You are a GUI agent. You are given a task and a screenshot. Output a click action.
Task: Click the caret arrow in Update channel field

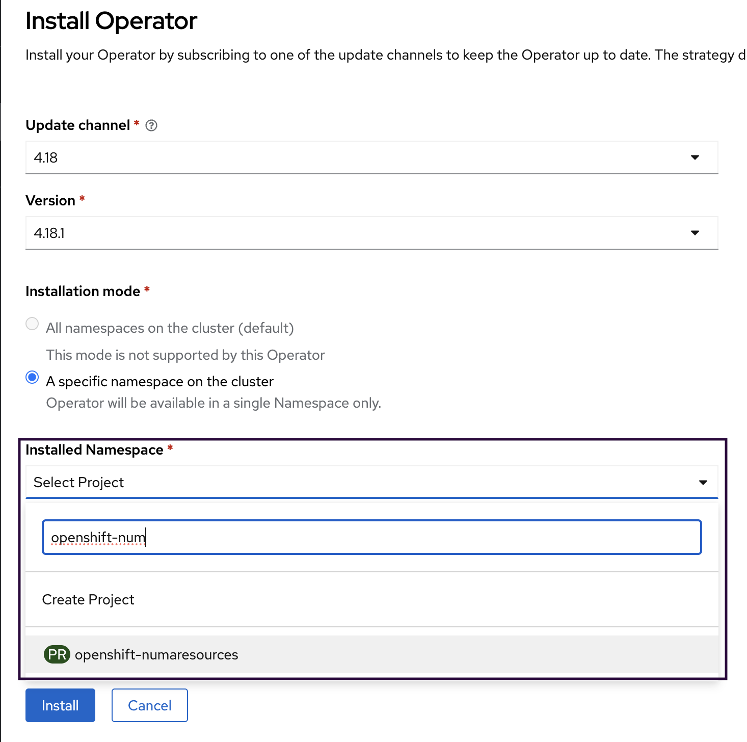695,157
